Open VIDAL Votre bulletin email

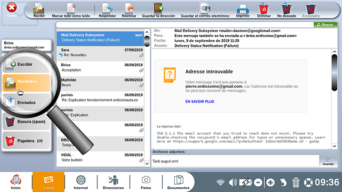pos(100,159)
